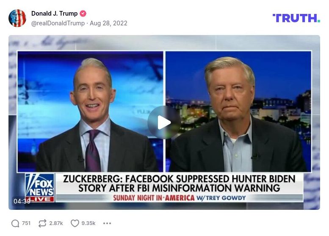The image size is (329, 236).
Task: Click the Zuckerberg Facebook headline chyron
Action: (179, 184)
